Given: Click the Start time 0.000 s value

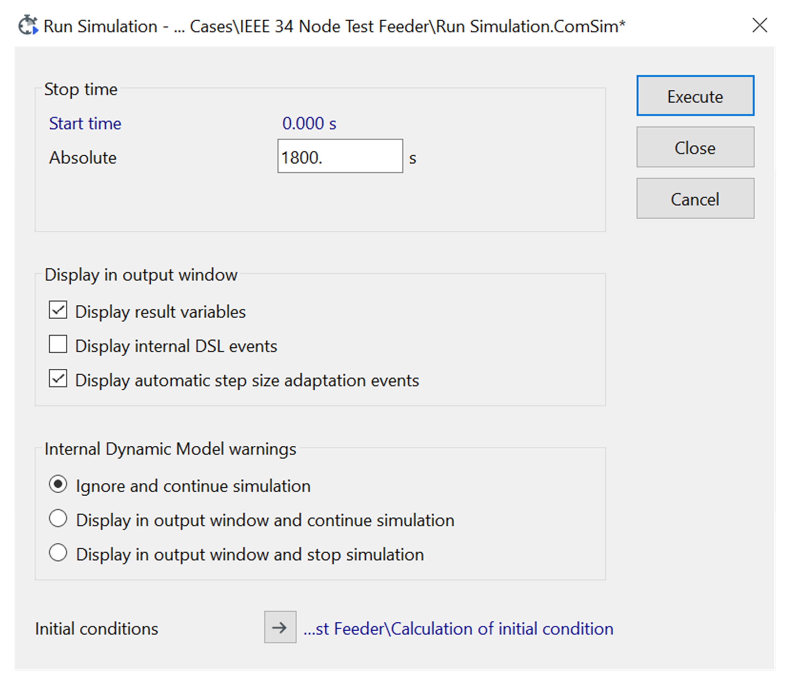Looking at the screenshot, I should [x=309, y=123].
